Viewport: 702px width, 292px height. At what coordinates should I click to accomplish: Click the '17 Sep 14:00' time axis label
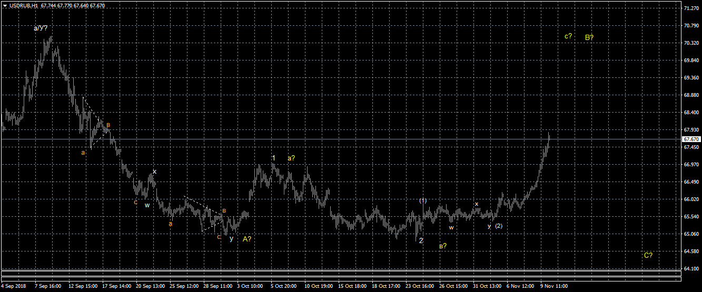tap(117, 286)
